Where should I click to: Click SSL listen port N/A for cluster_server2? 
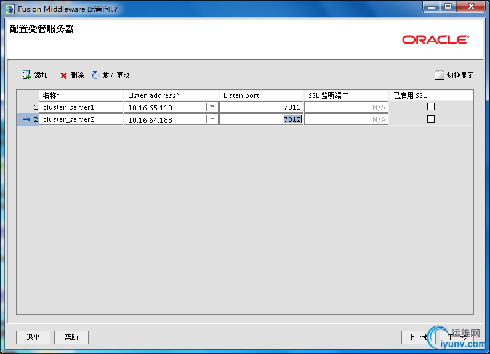[346, 119]
